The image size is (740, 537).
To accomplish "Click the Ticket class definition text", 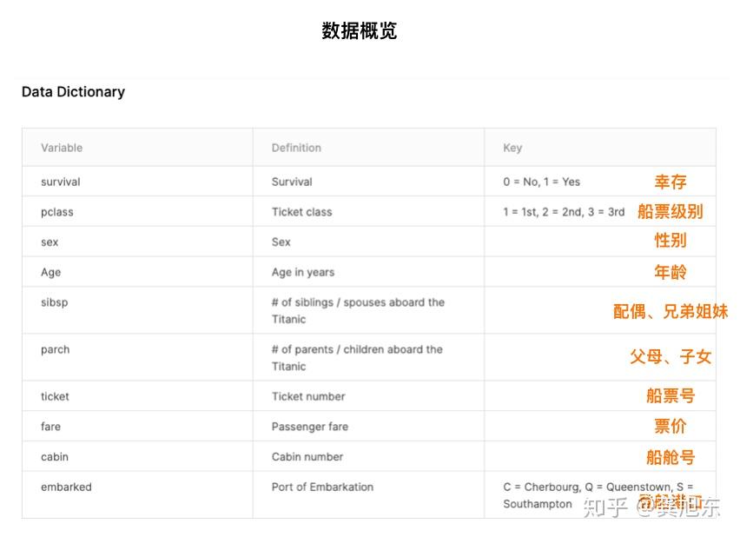I will (x=301, y=212).
